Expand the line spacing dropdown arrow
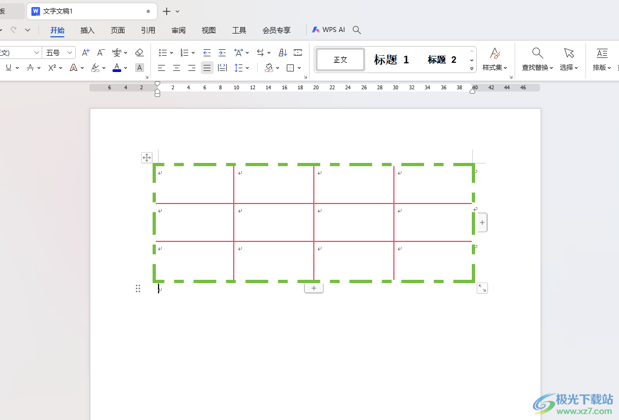Screen dimensions: 619x420 click(x=247, y=68)
